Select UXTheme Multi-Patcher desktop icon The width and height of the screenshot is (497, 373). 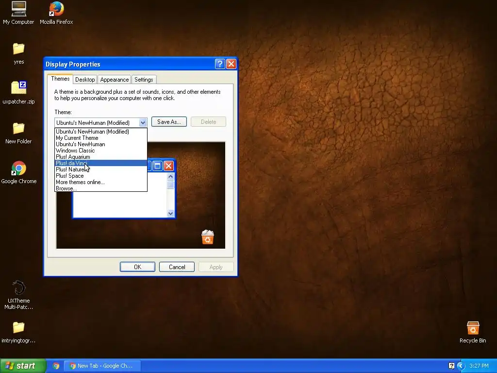pyautogui.click(x=19, y=295)
